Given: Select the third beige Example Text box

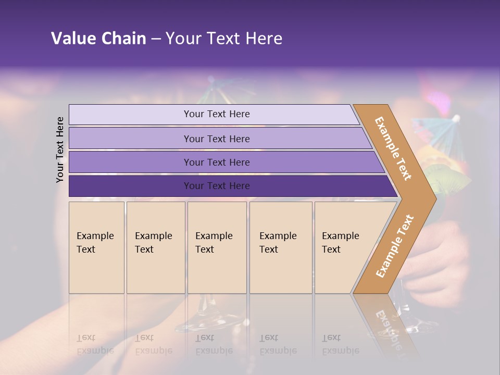Looking at the screenshot, I should click(217, 247).
